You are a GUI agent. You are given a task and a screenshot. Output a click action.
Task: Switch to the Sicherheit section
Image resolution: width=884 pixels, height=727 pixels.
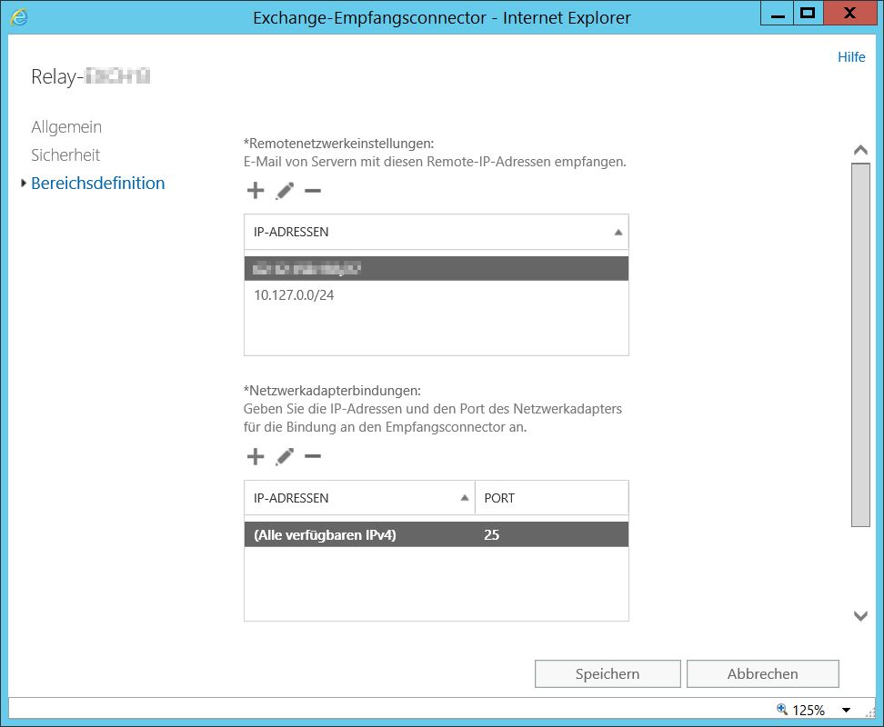click(x=65, y=155)
